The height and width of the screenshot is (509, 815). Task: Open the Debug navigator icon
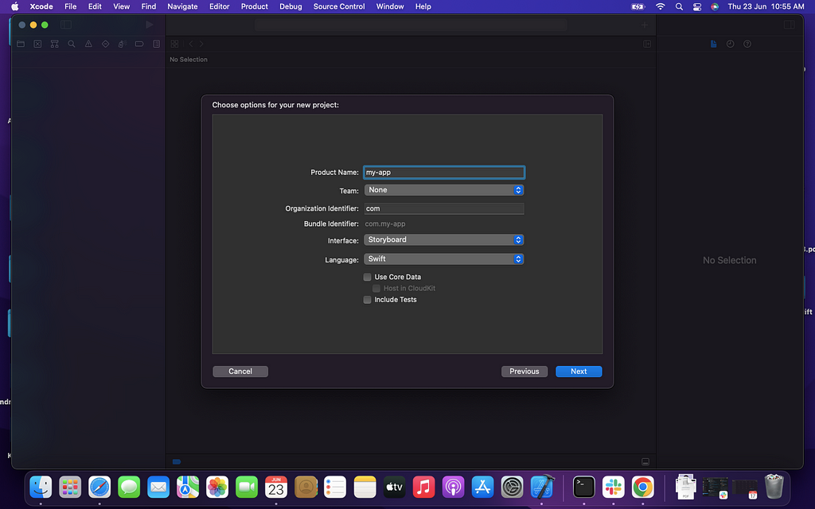click(122, 45)
